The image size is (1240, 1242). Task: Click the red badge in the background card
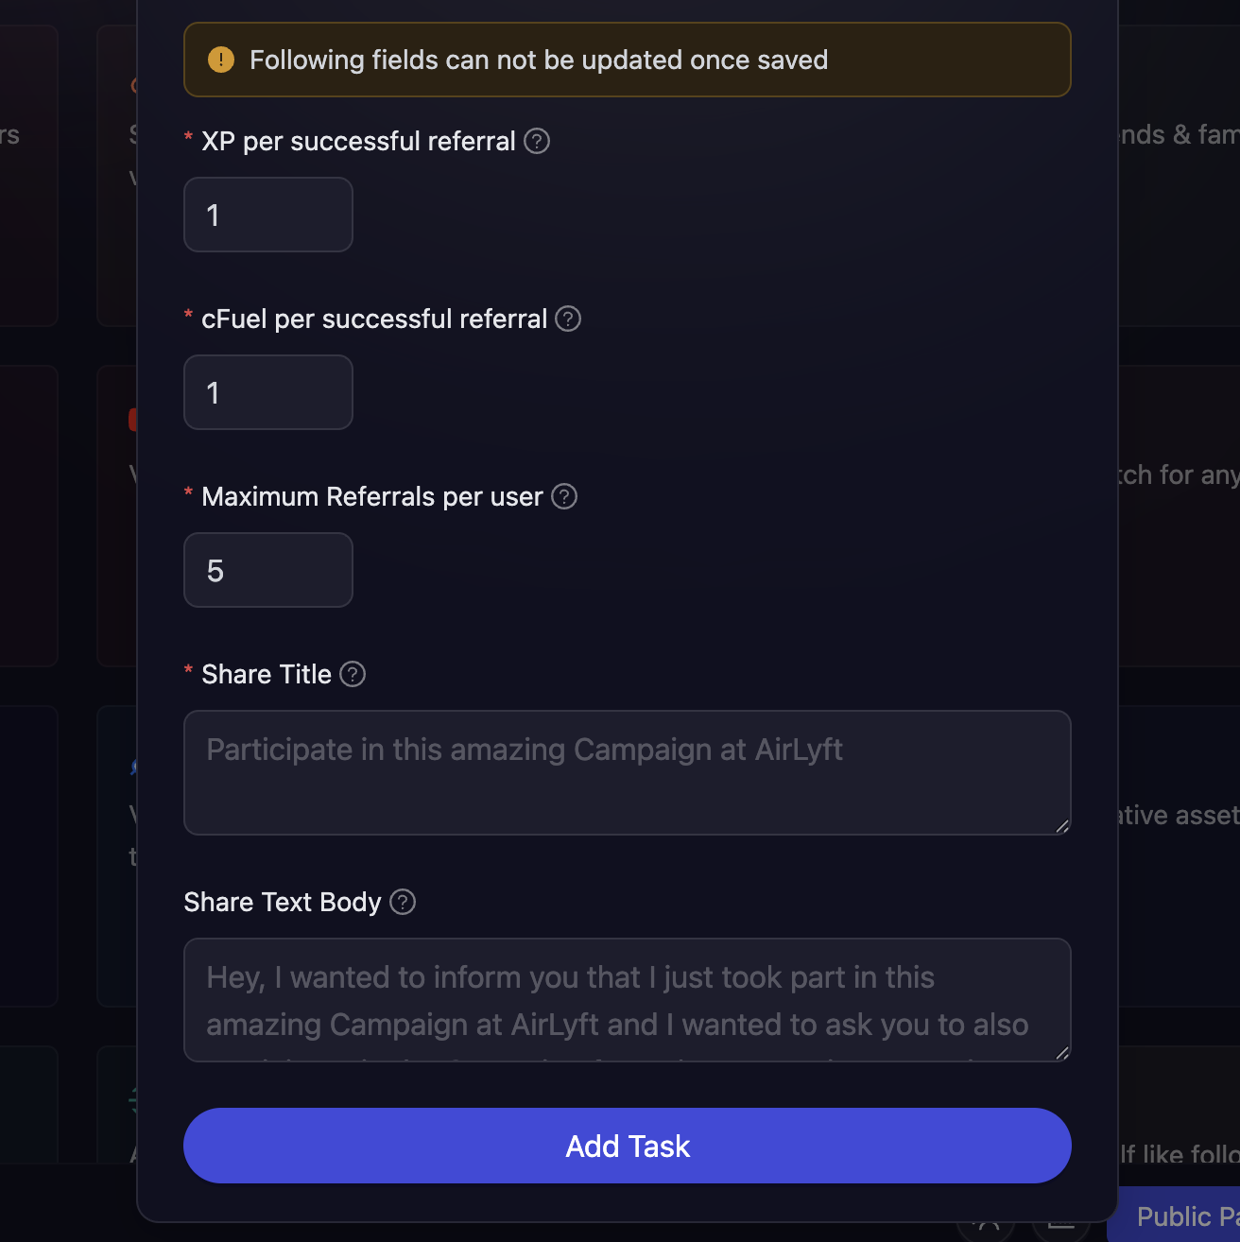point(133,418)
